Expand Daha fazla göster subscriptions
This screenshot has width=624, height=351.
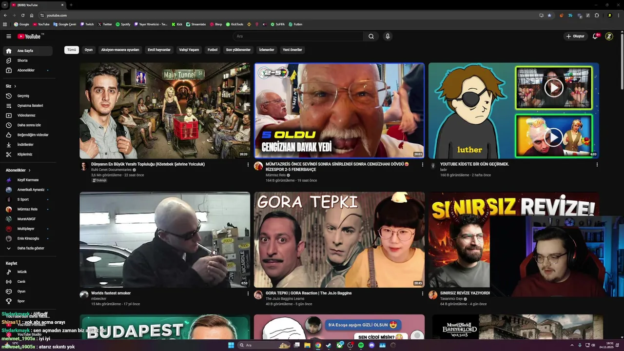(x=27, y=248)
